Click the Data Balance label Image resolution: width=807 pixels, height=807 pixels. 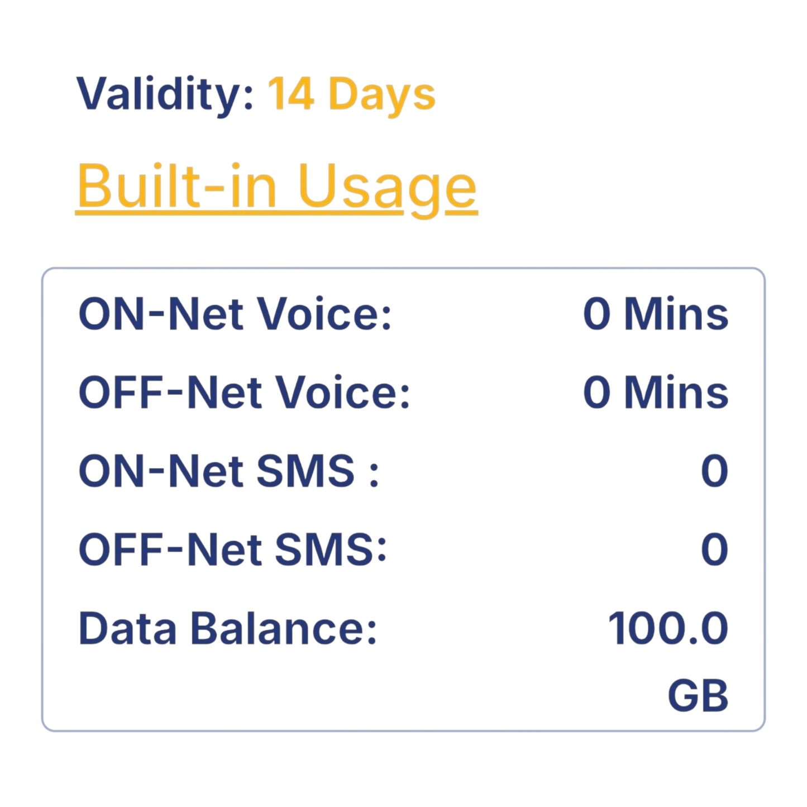click(x=228, y=628)
